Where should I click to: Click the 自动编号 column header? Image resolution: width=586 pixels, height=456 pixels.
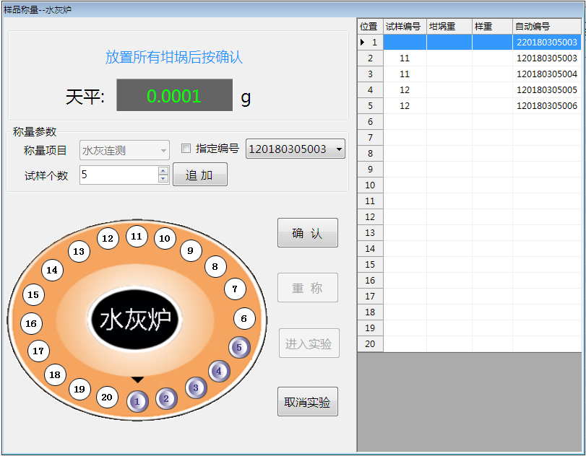click(x=546, y=27)
